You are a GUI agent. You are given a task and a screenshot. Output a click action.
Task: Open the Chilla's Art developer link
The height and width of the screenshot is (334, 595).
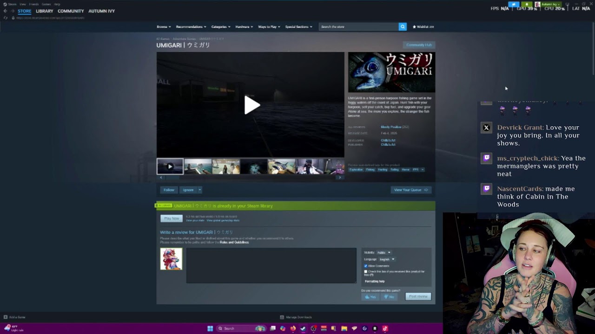(x=388, y=141)
